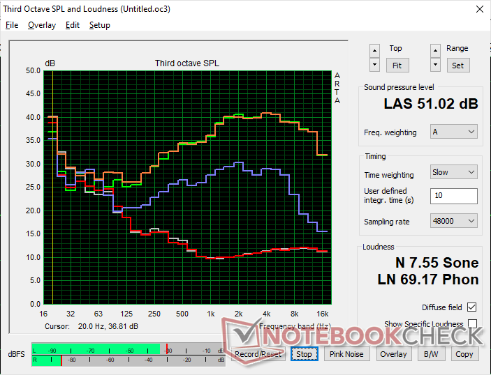The width and height of the screenshot is (491, 375).
Task: Click the Top up arrow stepper
Action: tap(375, 50)
